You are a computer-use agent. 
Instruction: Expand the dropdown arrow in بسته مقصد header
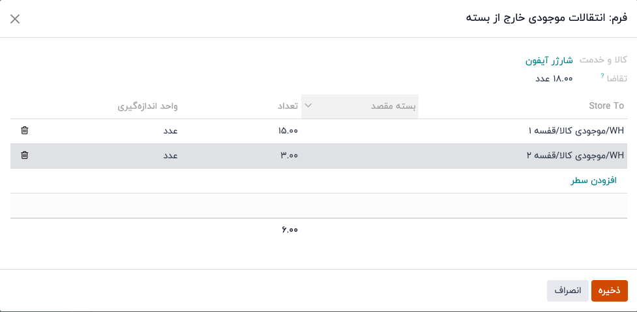click(308, 106)
